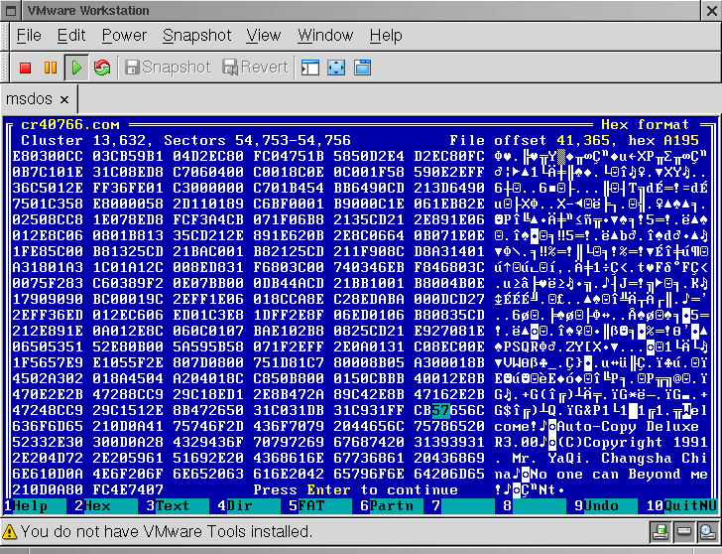Open the Snapshot menu
722x554 pixels.
point(197,36)
